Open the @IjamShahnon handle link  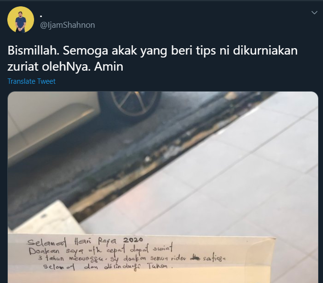pyautogui.click(x=67, y=25)
